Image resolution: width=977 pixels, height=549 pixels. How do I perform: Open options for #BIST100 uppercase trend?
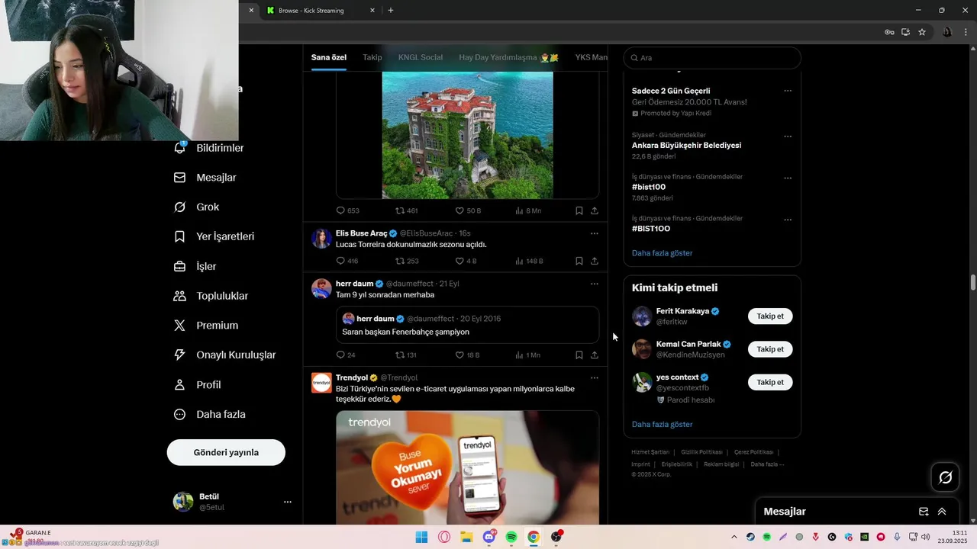click(x=788, y=220)
